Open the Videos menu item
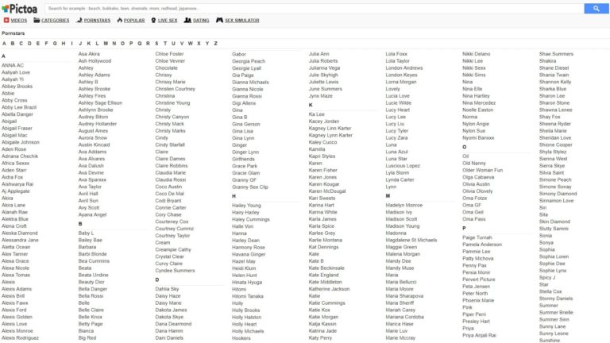 point(18,20)
